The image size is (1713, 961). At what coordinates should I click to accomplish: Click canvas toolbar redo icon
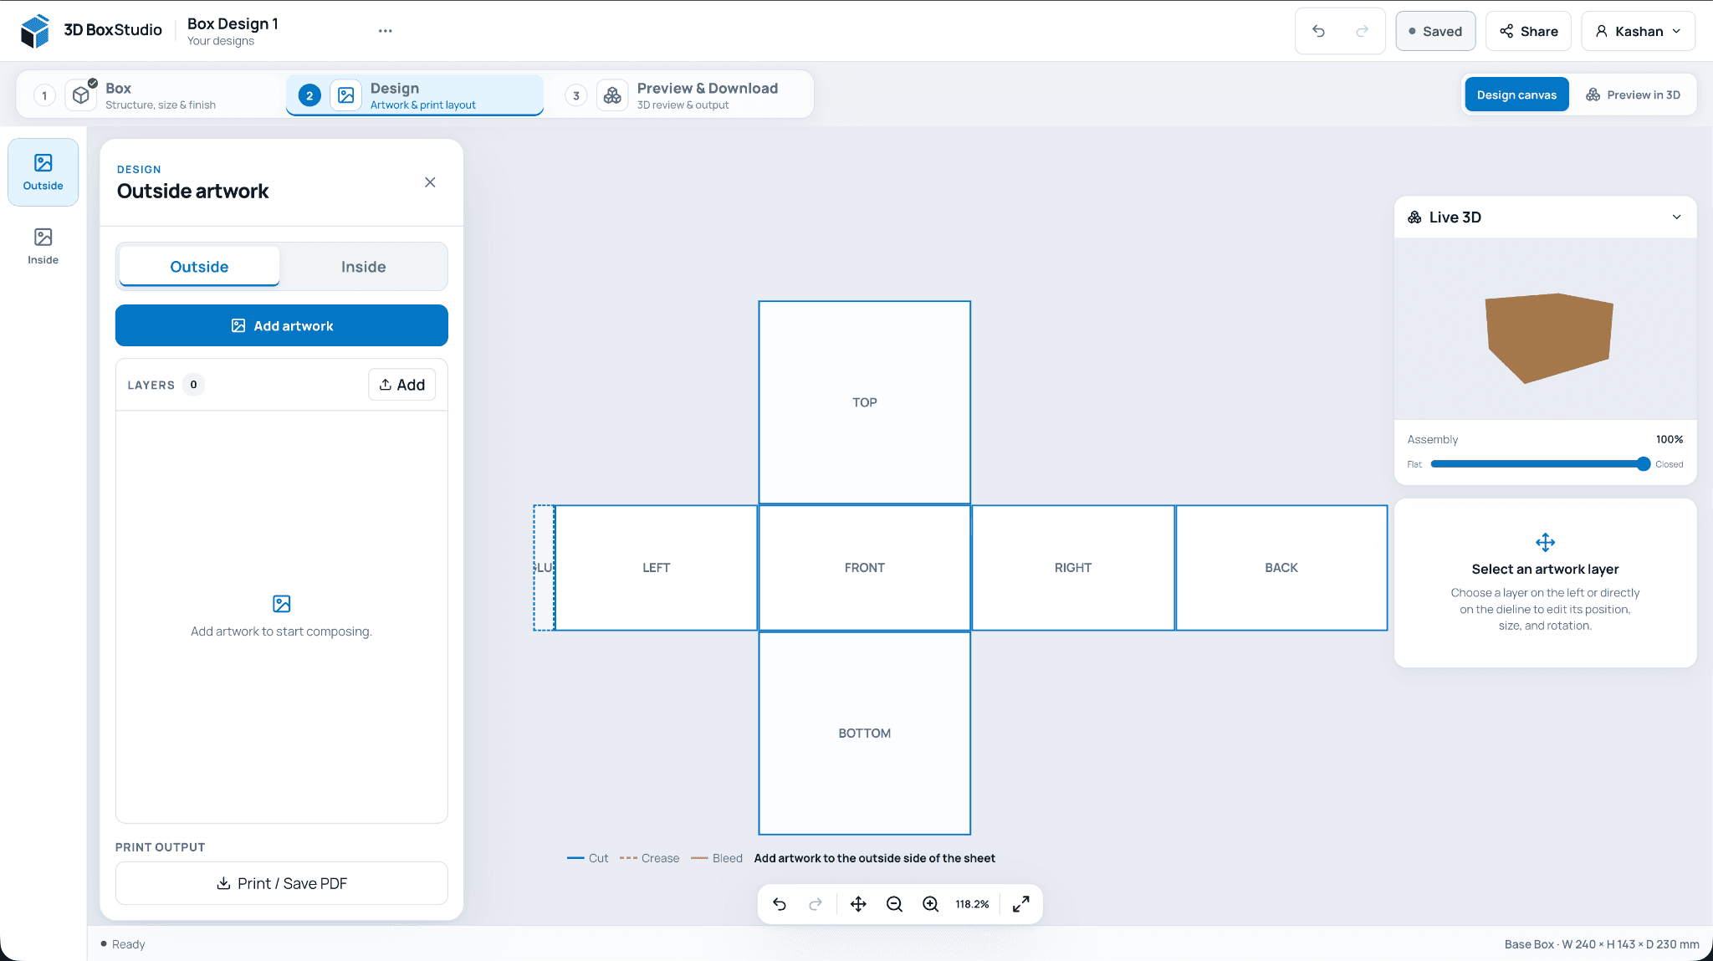(x=816, y=904)
